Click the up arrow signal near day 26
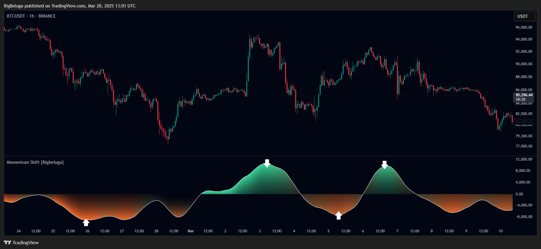The image size is (541, 249). point(86,222)
